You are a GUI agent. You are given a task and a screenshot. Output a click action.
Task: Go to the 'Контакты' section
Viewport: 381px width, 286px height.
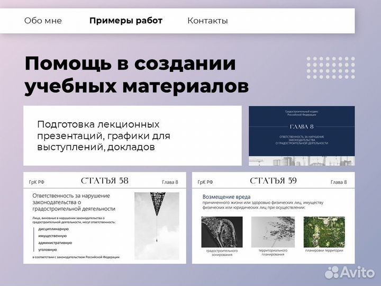(x=207, y=21)
